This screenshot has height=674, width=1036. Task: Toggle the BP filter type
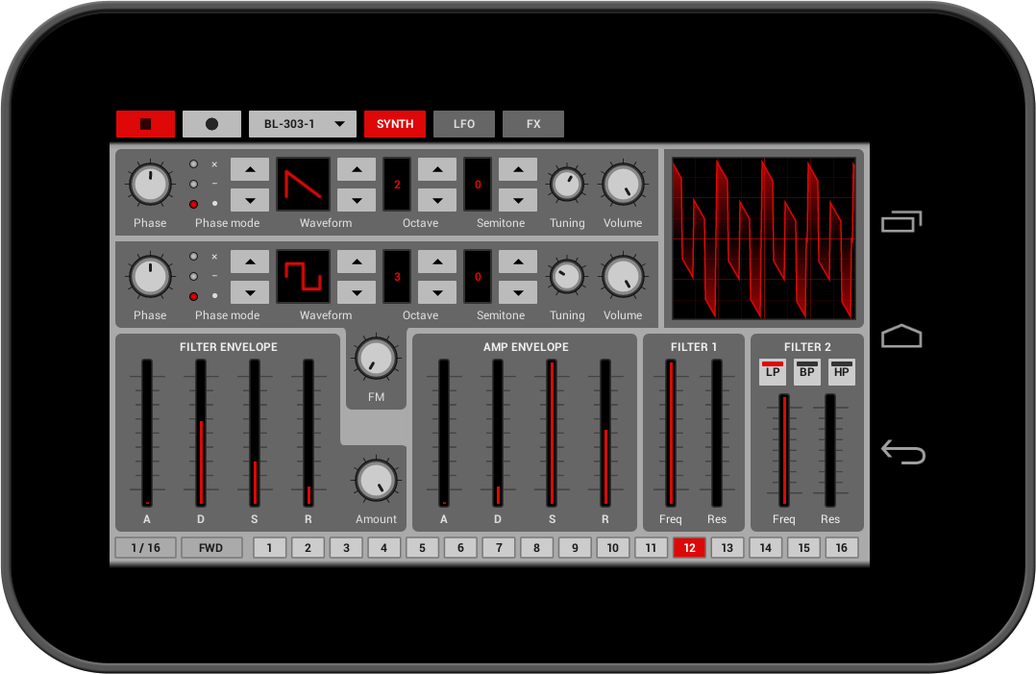pos(807,371)
